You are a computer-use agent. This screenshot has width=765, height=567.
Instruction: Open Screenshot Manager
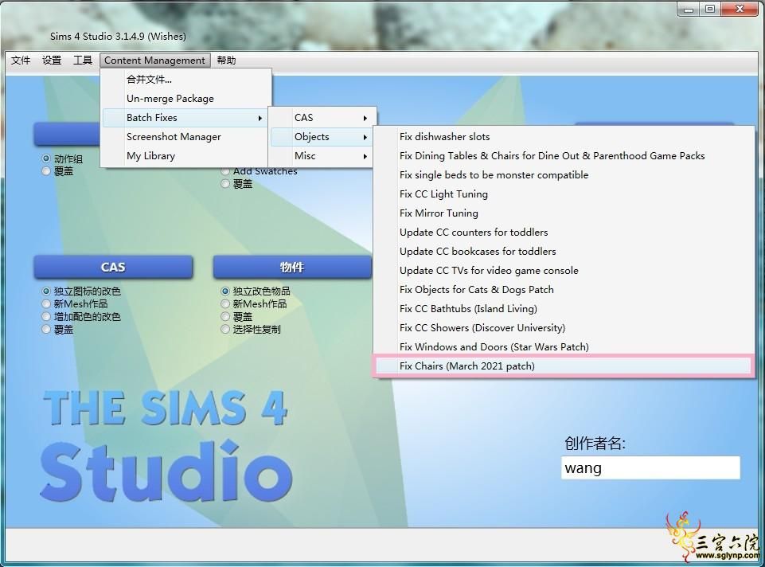coord(185,137)
